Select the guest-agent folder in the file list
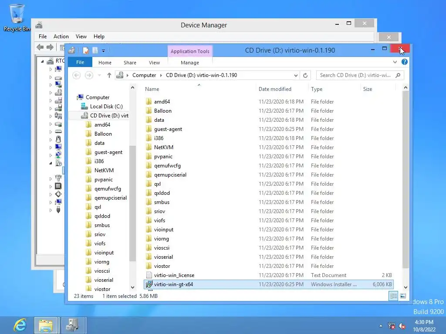Viewport: 446px width, 334px height. click(168, 129)
